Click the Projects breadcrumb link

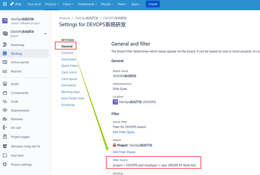(x=65, y=18)
